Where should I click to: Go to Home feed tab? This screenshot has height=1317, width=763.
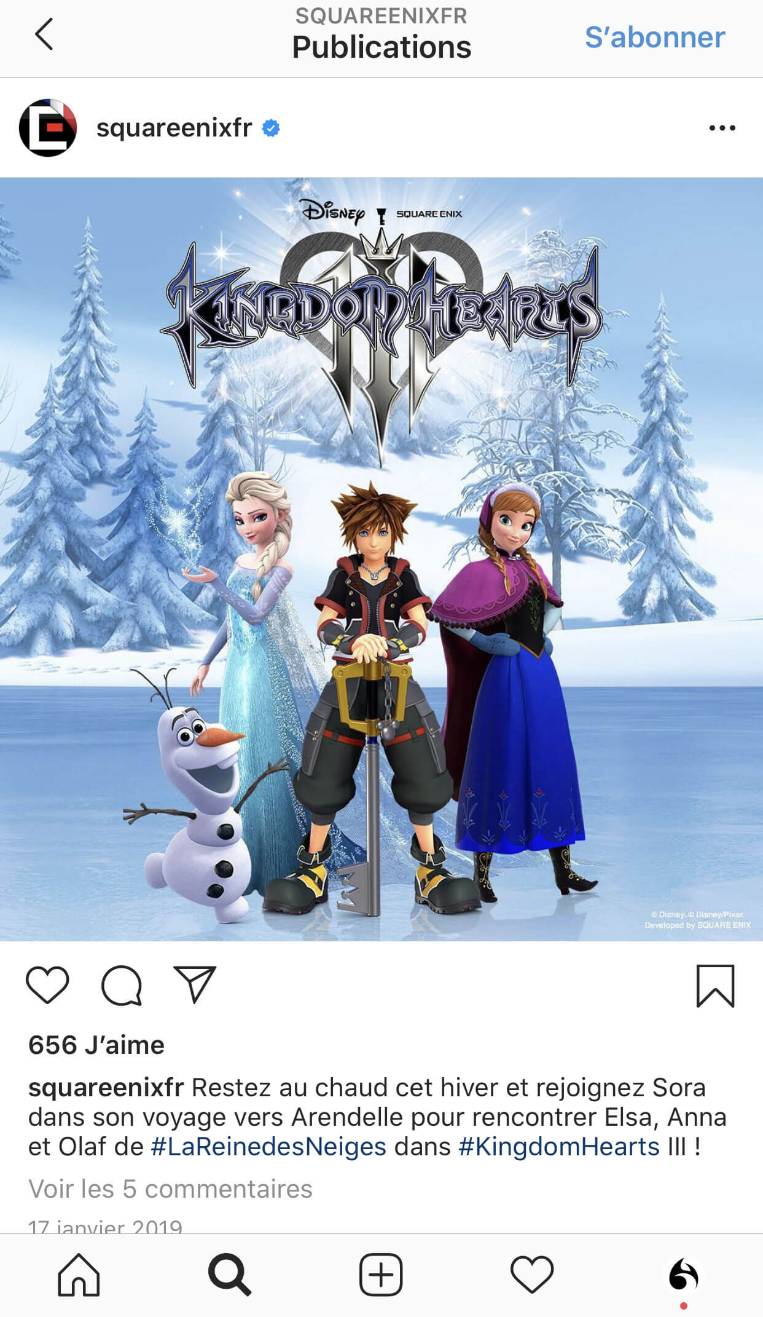point(79,1275)
